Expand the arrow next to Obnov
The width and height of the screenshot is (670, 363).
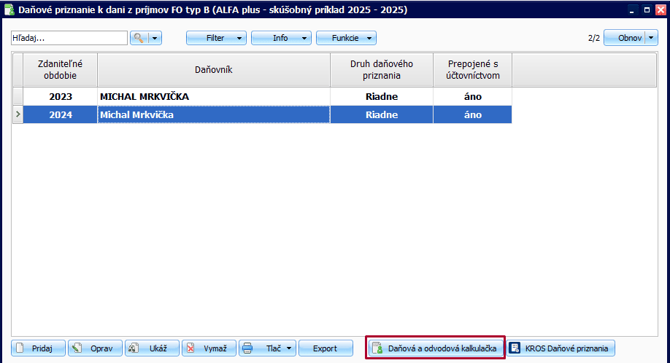[x=651, y=38]
